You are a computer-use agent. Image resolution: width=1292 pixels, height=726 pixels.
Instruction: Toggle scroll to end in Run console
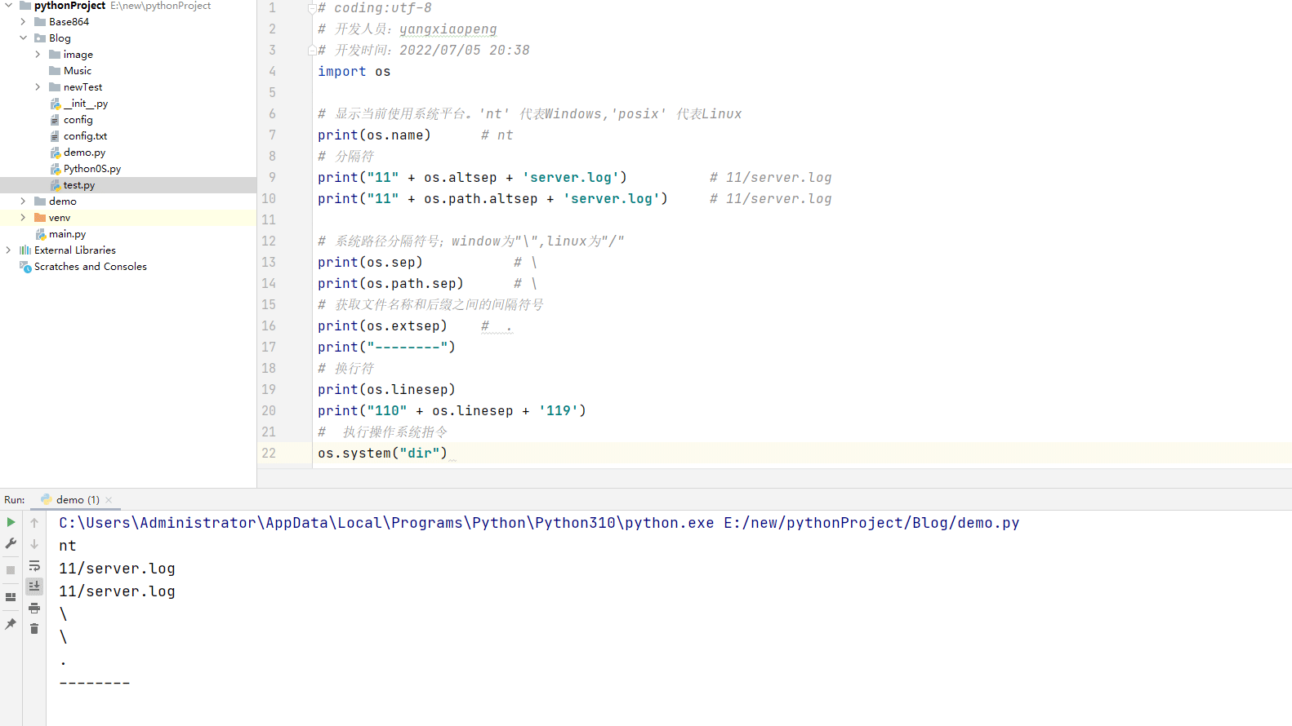click(x=34, y=587)
